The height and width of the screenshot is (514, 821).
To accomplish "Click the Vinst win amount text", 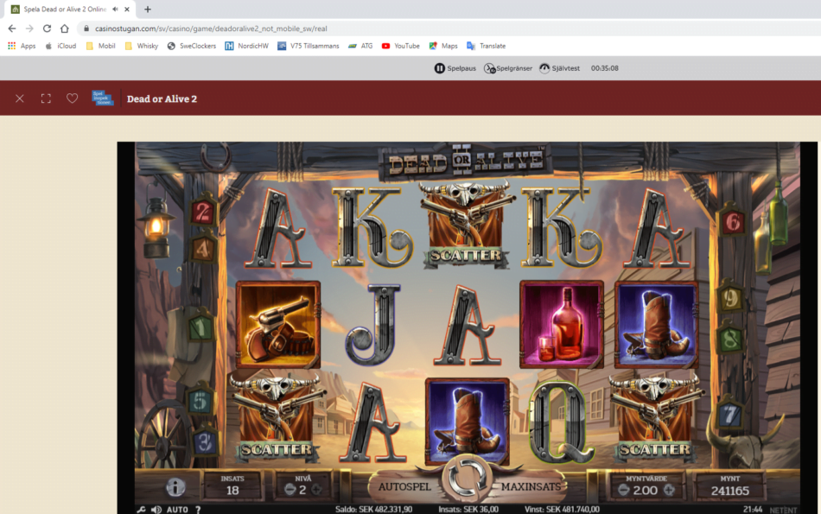I will click(562, 510).
